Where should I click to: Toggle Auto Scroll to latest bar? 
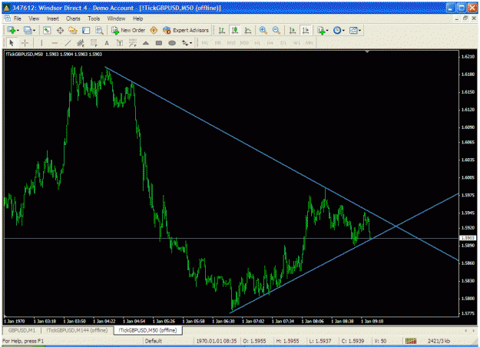(x=293, y=30)
